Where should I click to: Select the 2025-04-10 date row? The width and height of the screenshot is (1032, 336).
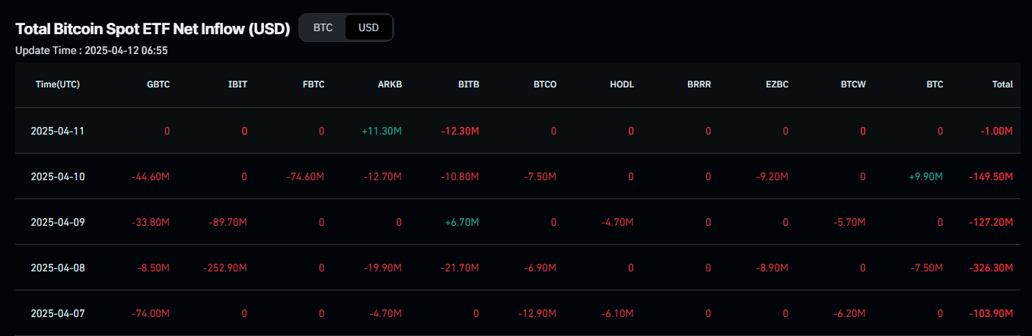point(516,176)
